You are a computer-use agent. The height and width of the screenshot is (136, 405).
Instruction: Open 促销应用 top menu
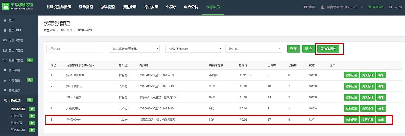129,7
